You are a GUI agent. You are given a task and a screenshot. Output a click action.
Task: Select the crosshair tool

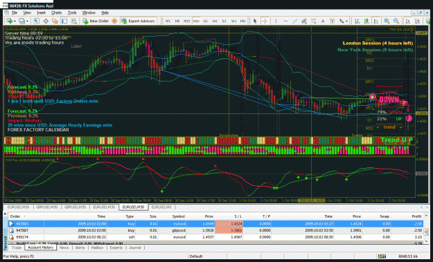coord(265,21)
